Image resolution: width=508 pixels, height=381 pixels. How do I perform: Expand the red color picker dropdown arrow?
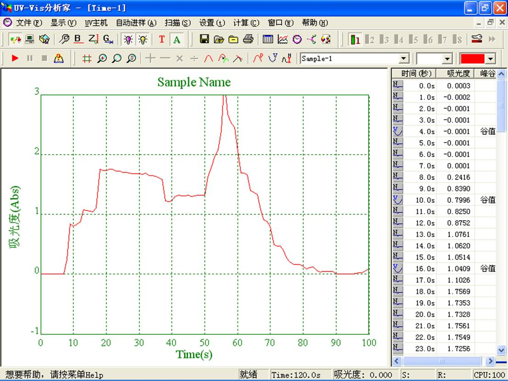pos(491,59)
